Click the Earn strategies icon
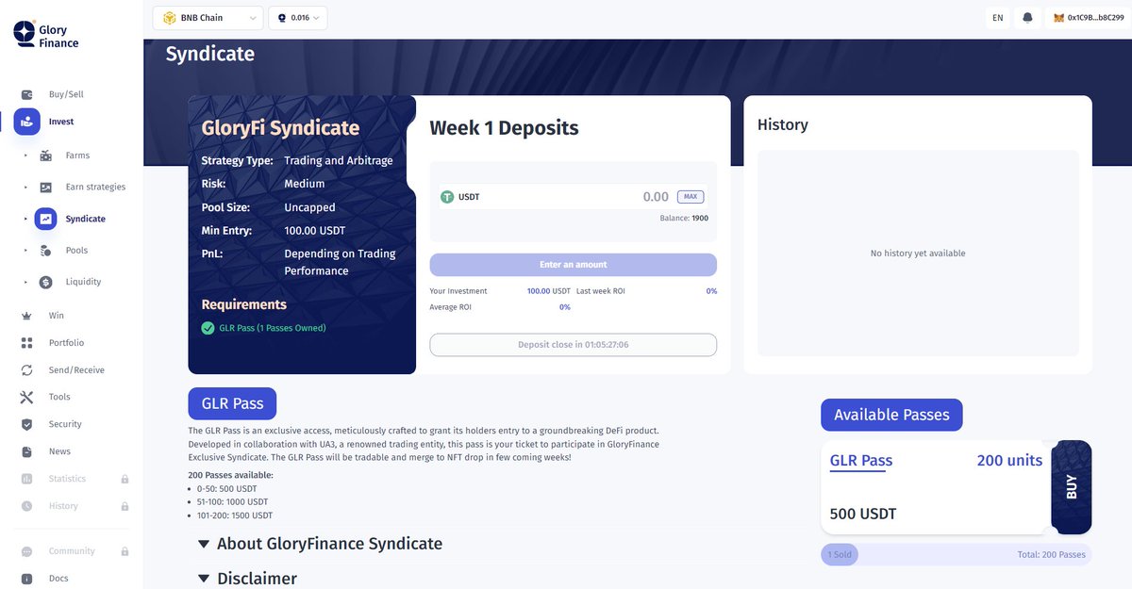This screenshot has height=589, width=1132. point(46,188)
